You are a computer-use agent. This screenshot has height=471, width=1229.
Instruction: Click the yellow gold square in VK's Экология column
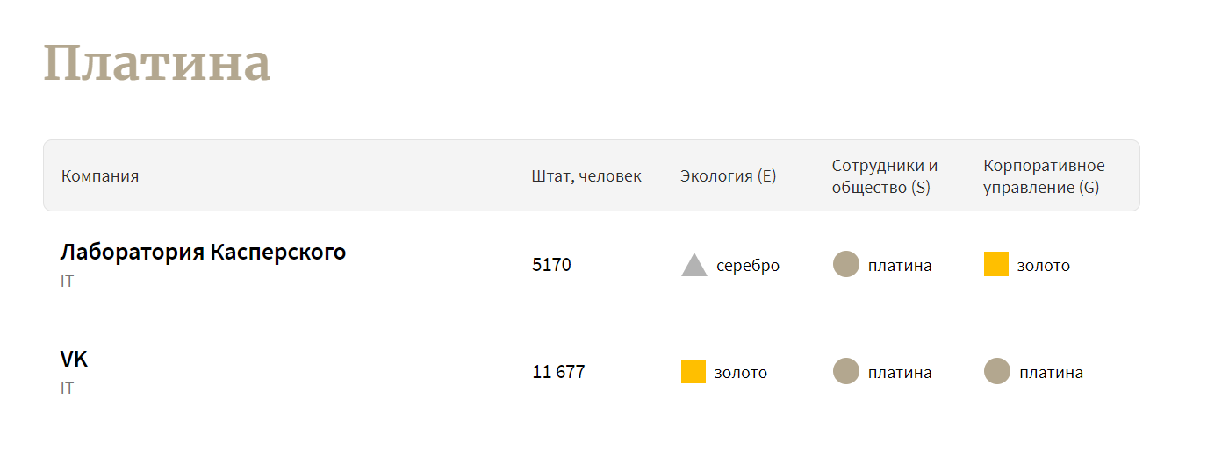[x=693, y=371]
